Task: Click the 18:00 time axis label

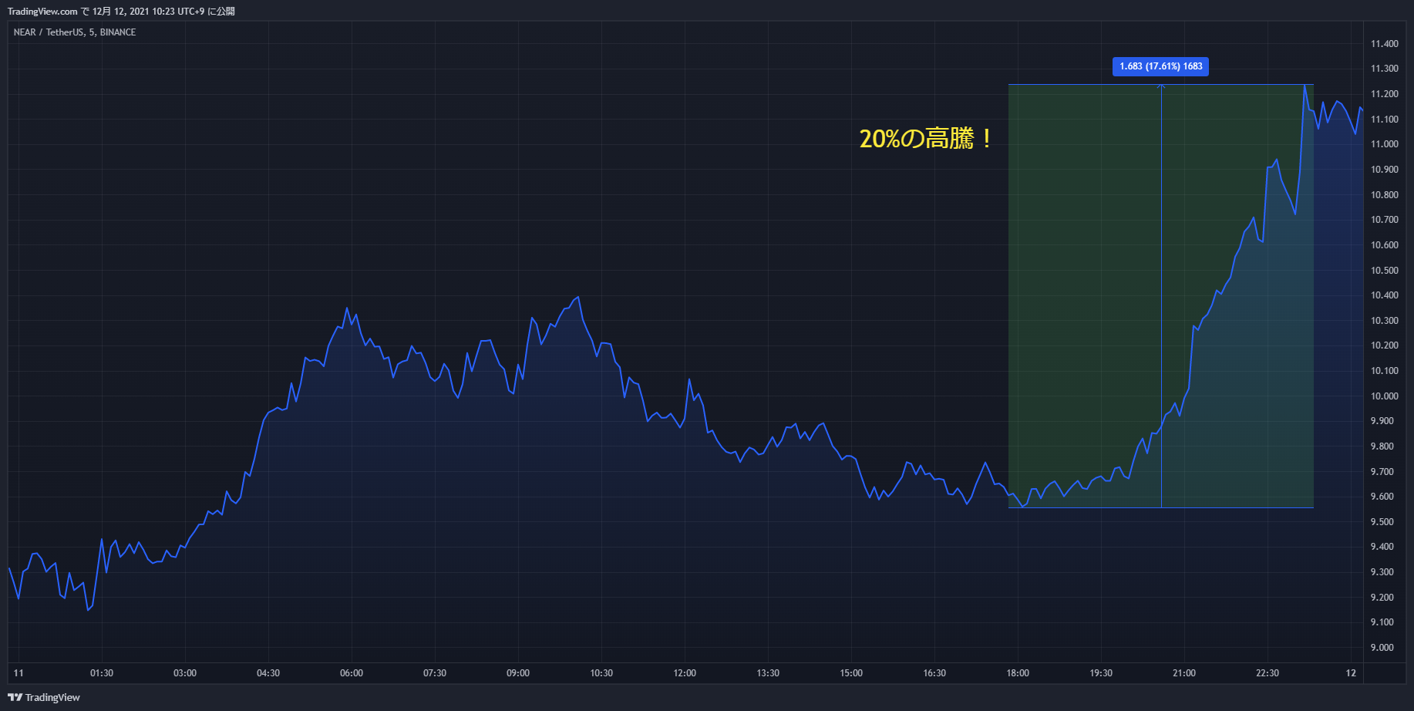Action: click(1018, 673)
